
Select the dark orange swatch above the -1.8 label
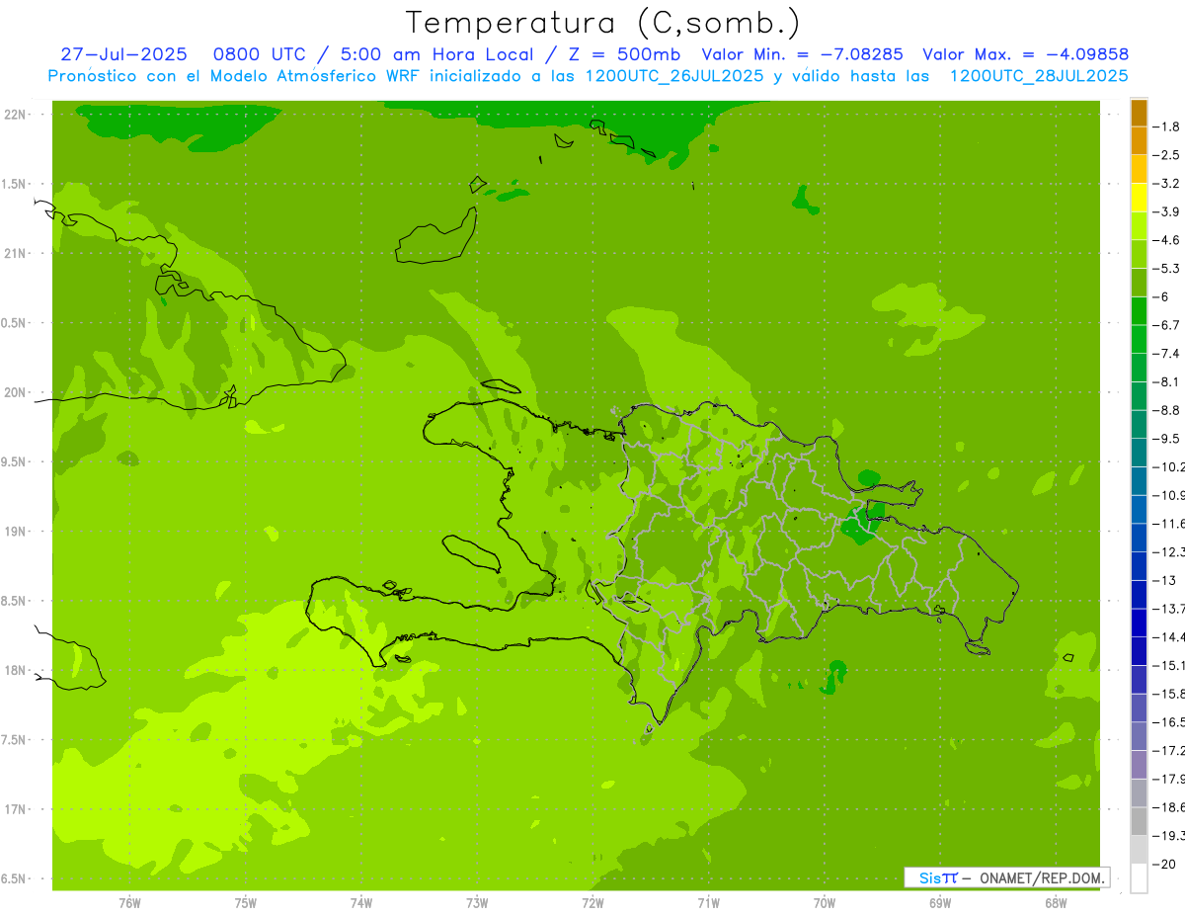(x=1139, y=113)
